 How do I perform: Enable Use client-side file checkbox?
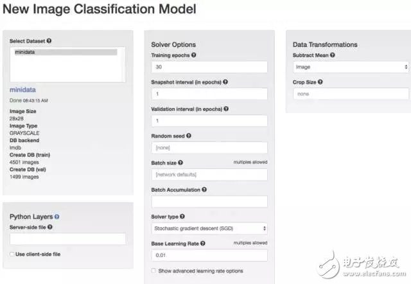pyautogui.click(x=12, y=254)
